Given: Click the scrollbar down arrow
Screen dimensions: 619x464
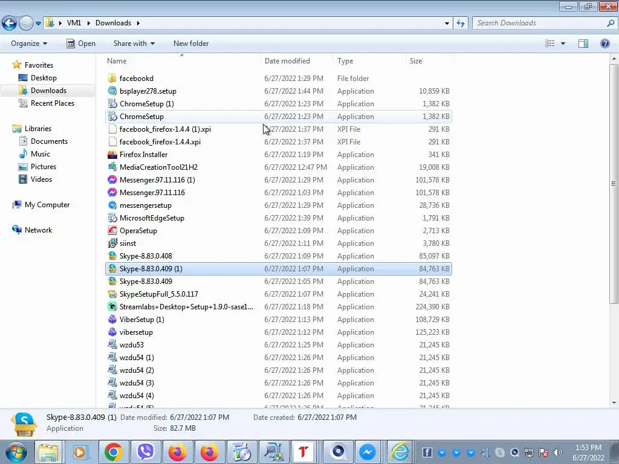Looking at the screenshot, I should (x=614, y=403).
